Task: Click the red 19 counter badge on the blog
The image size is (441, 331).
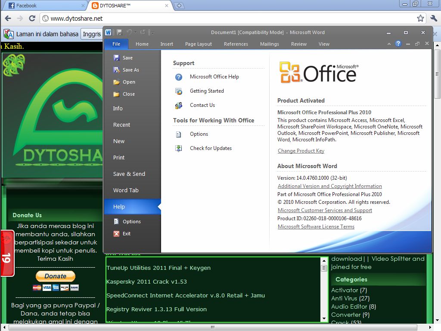Action: pyautogui.click(x=7, y=253)
